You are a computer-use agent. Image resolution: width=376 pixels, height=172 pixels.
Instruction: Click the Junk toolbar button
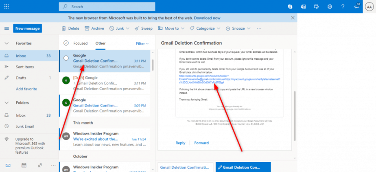pyautogui.click(x=117, y=28)
